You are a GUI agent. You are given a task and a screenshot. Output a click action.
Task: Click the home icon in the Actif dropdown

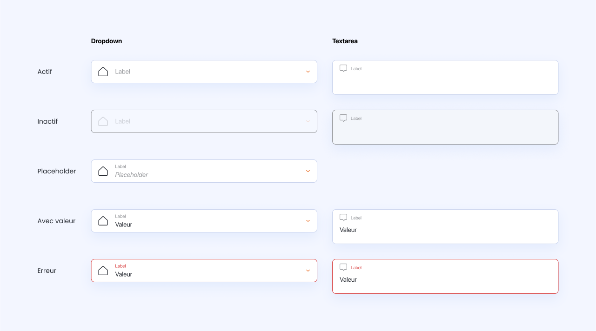(x=103, y=72)
